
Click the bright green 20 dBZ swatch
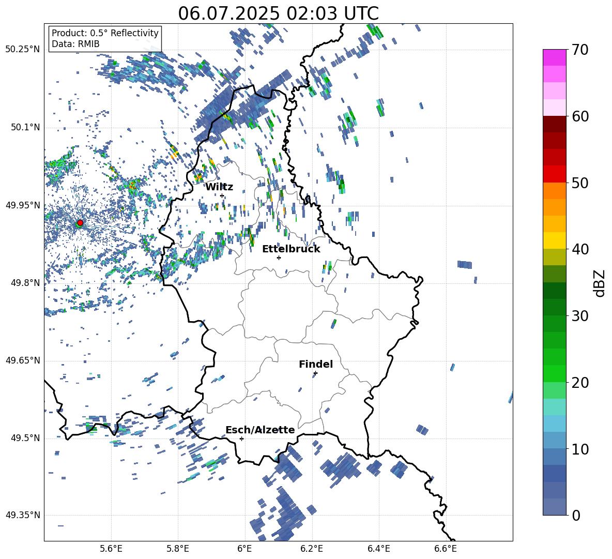pyautogui.click(x=554, y=373)
